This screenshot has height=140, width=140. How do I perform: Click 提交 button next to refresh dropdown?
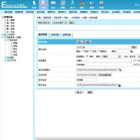(72, 23)
